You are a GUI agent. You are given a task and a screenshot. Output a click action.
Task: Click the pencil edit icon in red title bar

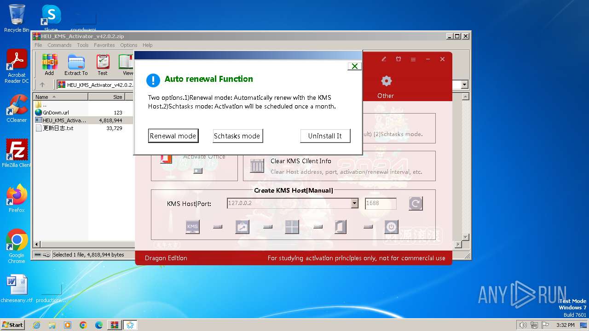click(x=384, y=59)
